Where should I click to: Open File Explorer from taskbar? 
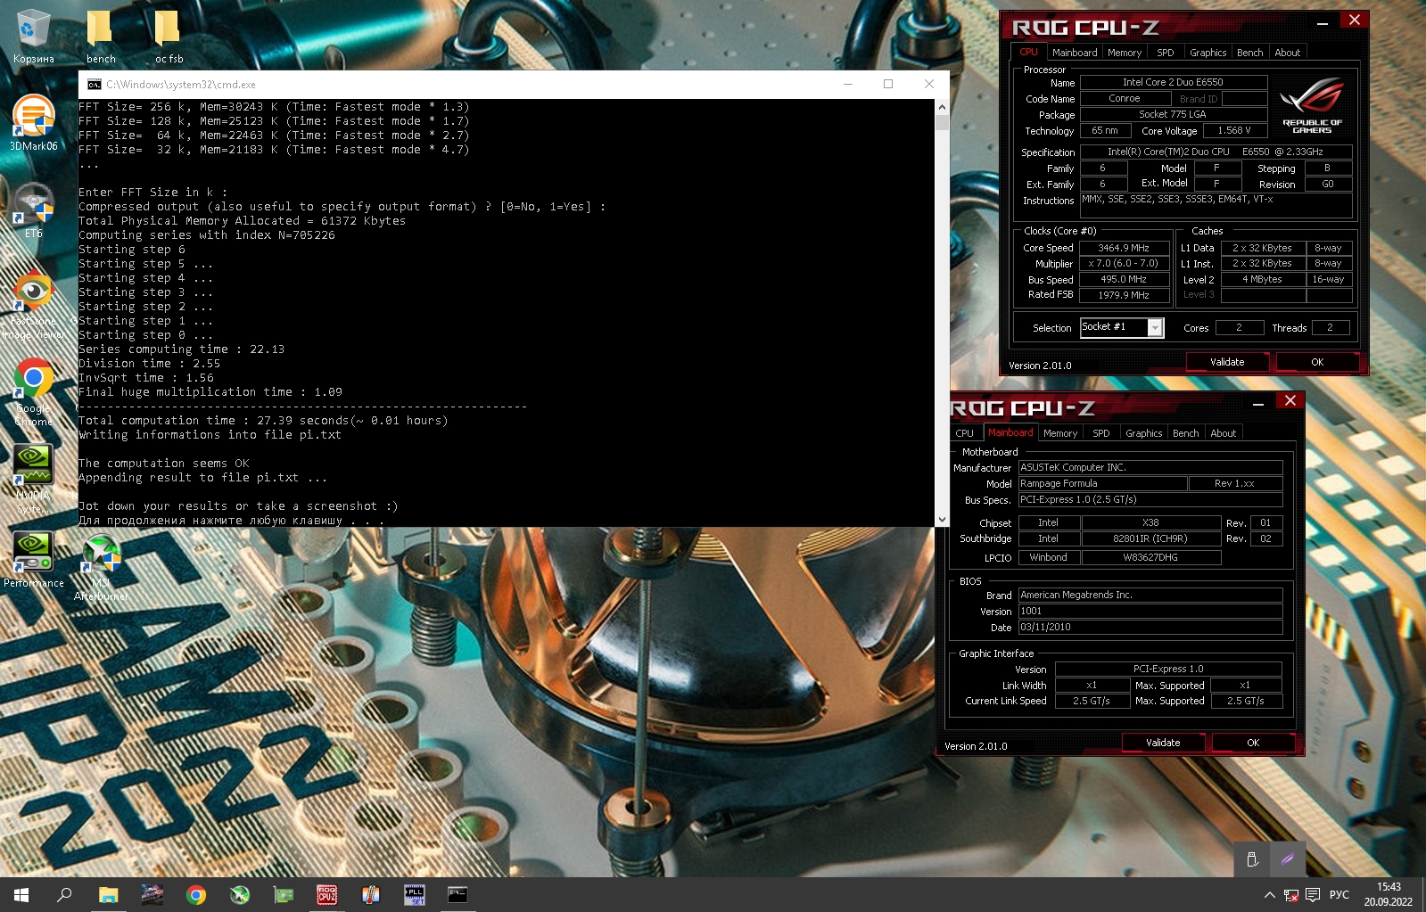tap(108, 895)
